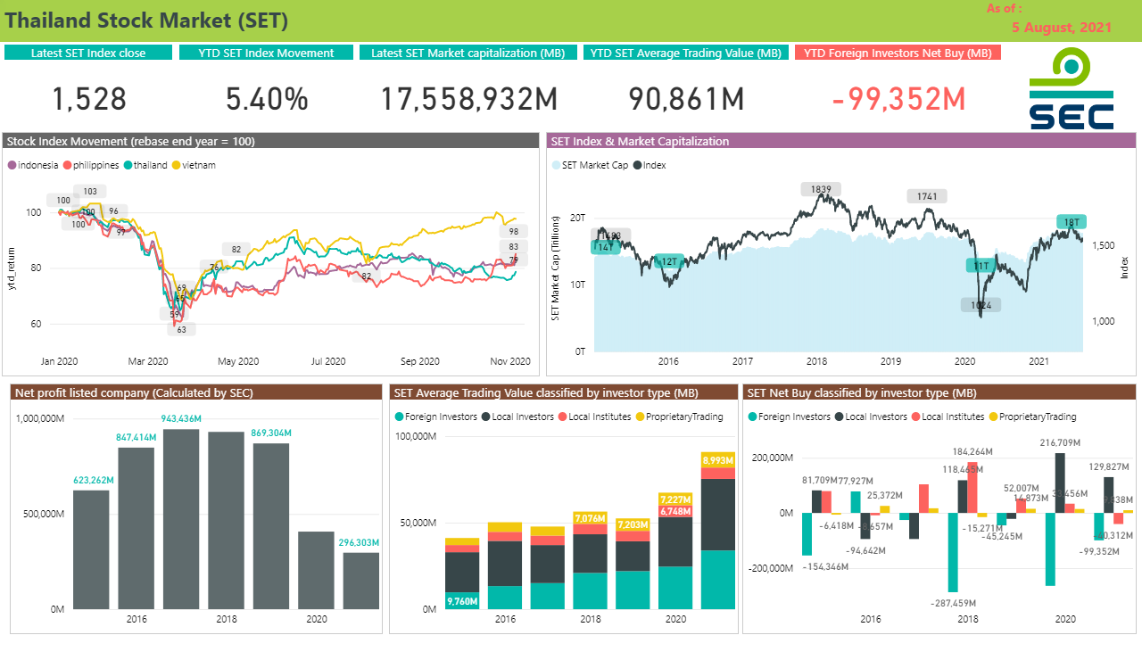The width and height of the screenshot is (1142, 660).
Task: Click the 129,827M net buy label
Action: point(1111,466)
